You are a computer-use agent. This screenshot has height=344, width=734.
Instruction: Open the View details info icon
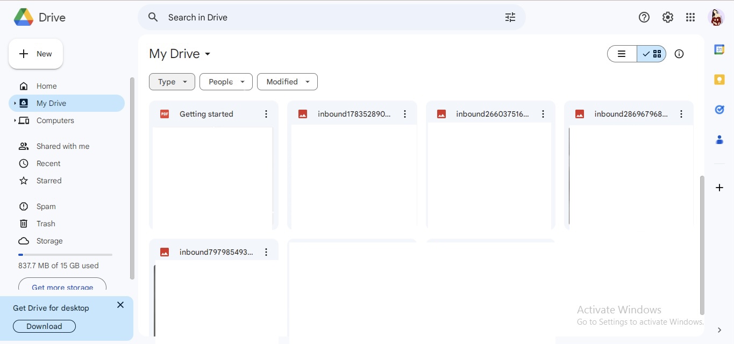click(x=679, y=54)
